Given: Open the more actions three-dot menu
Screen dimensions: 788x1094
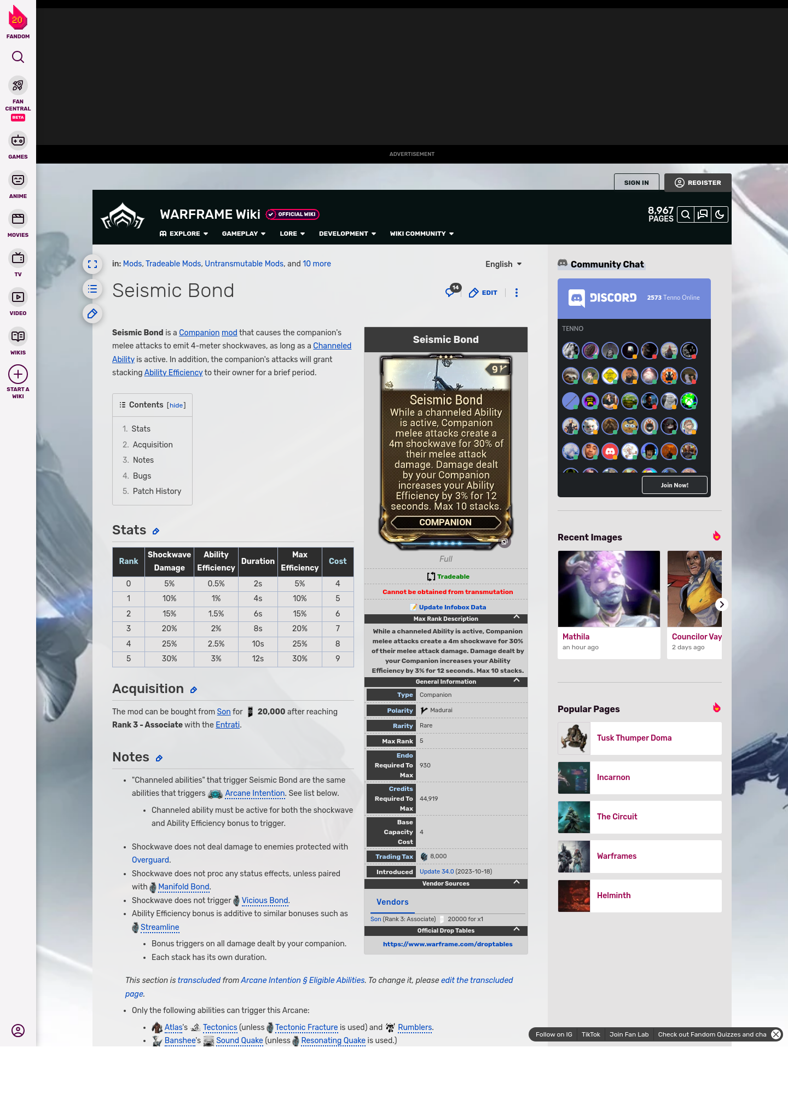Looking at the screenshot, I should click(x=516, y=293).
